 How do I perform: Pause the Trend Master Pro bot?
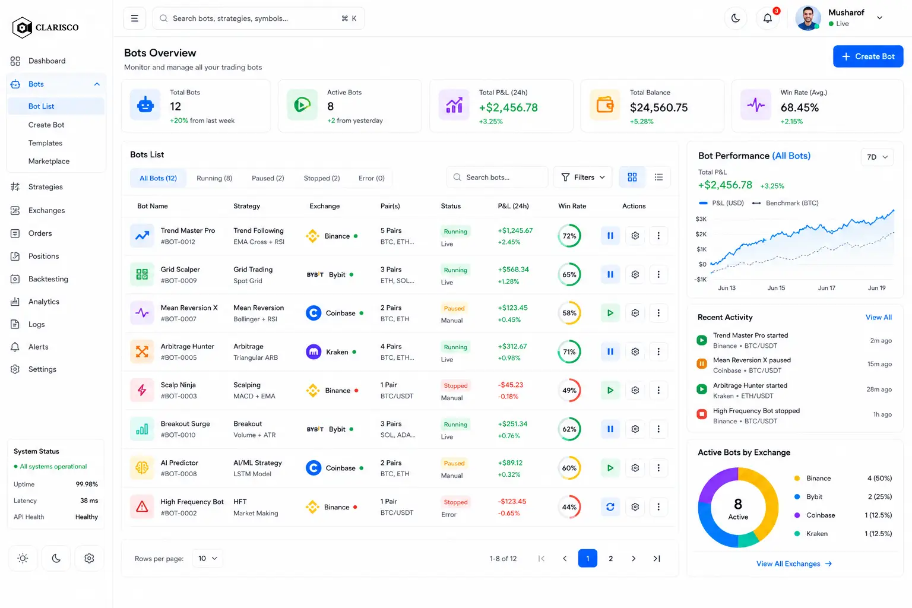610,236
